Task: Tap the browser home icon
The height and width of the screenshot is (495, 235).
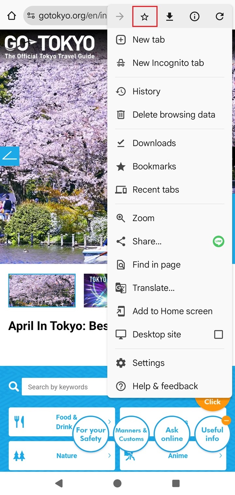Action: [12, 16]
